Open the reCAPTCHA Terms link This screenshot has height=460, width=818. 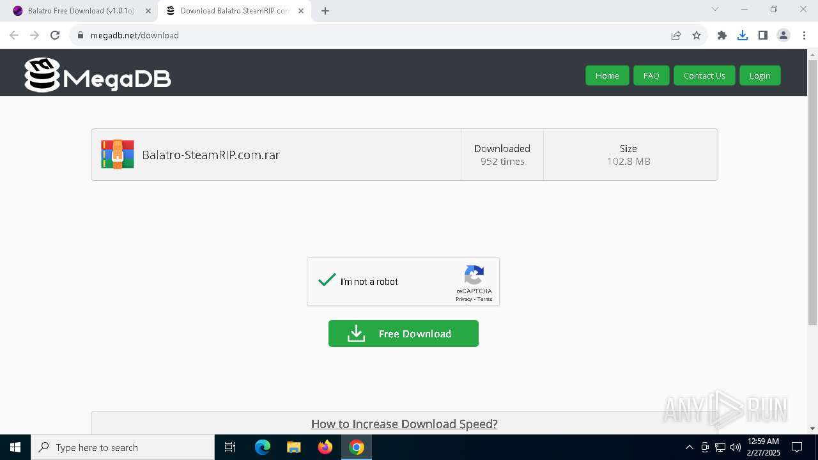coord(485,299)
